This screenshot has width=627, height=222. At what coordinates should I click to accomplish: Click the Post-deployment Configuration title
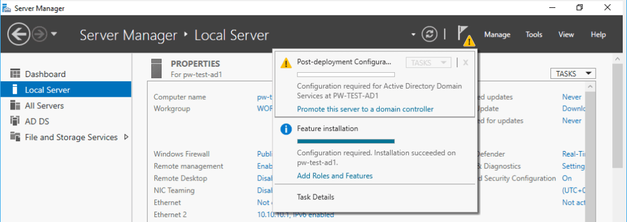coord(344,62)
